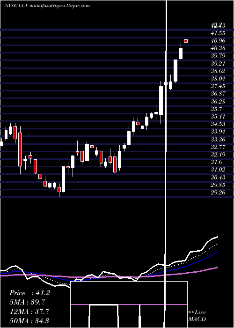
Task: Select the 29.85 price axis label
Action: (218, 185)
